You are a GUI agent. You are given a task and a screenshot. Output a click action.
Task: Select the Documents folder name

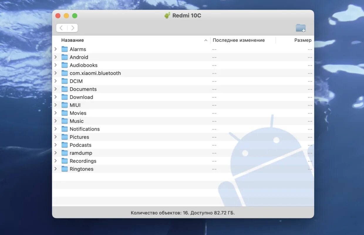[83, 89]
